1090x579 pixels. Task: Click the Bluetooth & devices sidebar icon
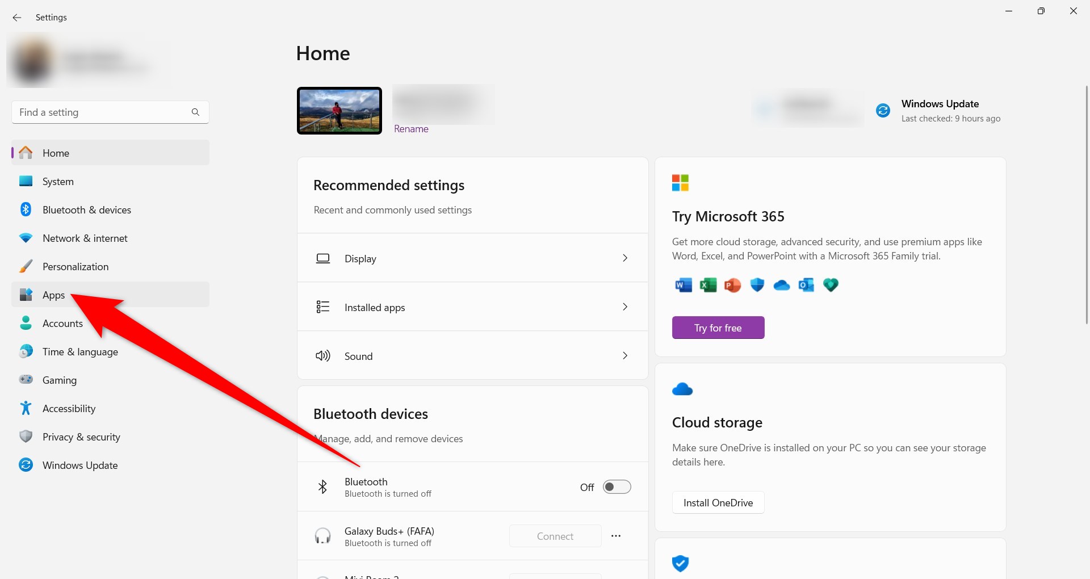point(26,209)
